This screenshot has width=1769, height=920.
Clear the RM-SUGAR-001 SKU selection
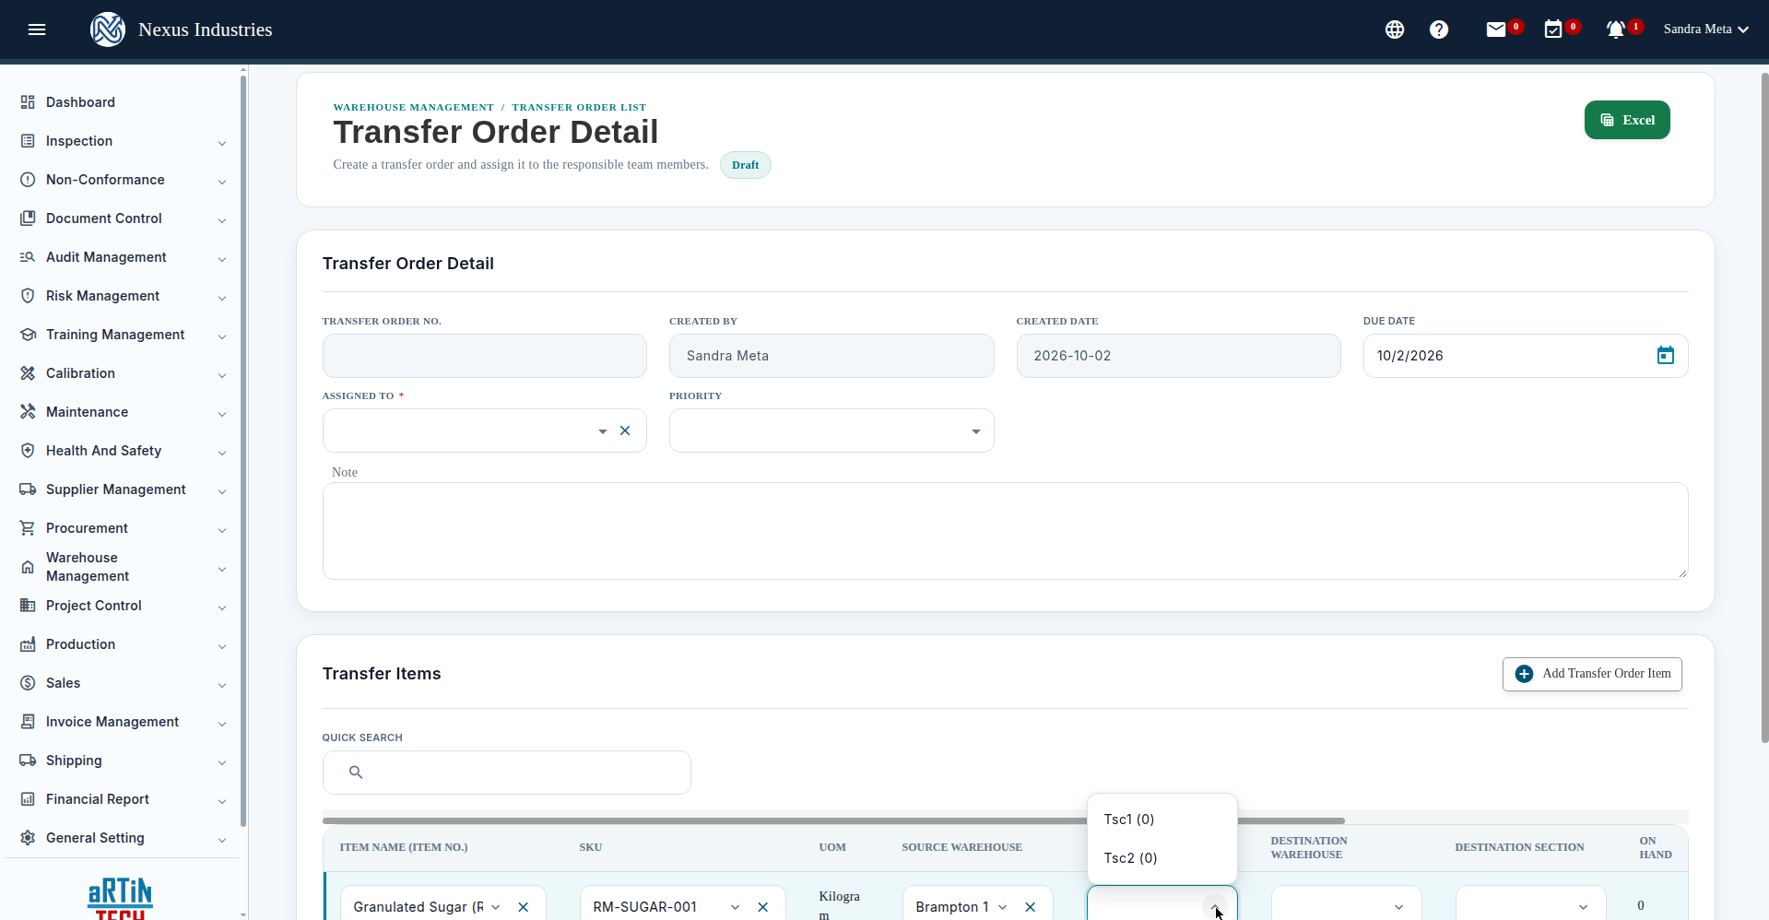(x=763, y=907)
